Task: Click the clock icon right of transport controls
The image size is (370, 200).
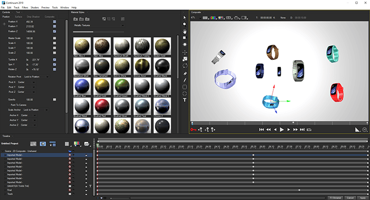Action: pos(364,130)
